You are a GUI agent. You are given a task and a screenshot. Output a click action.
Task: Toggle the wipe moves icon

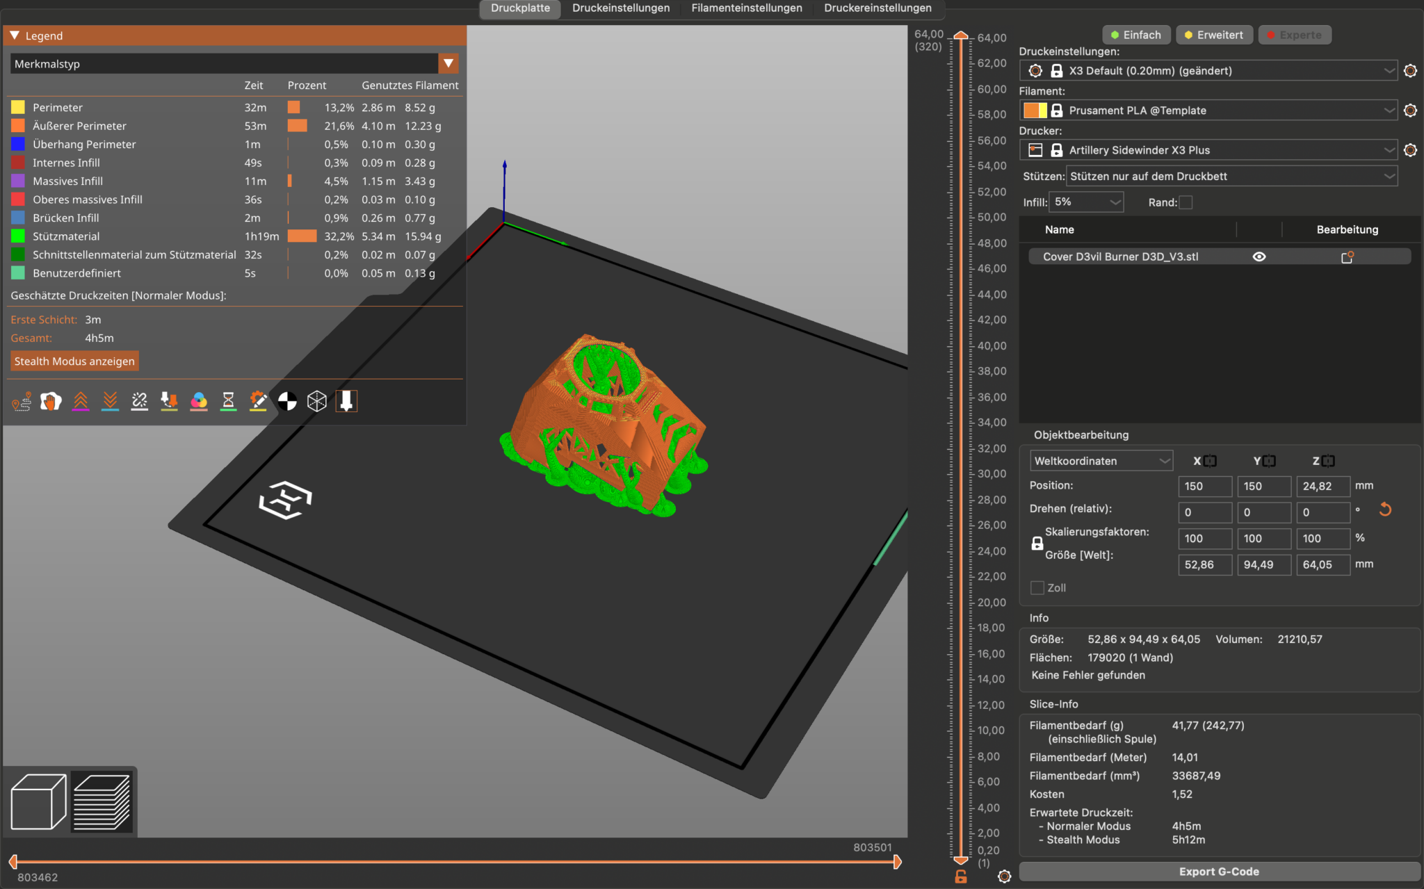(51, 401)
